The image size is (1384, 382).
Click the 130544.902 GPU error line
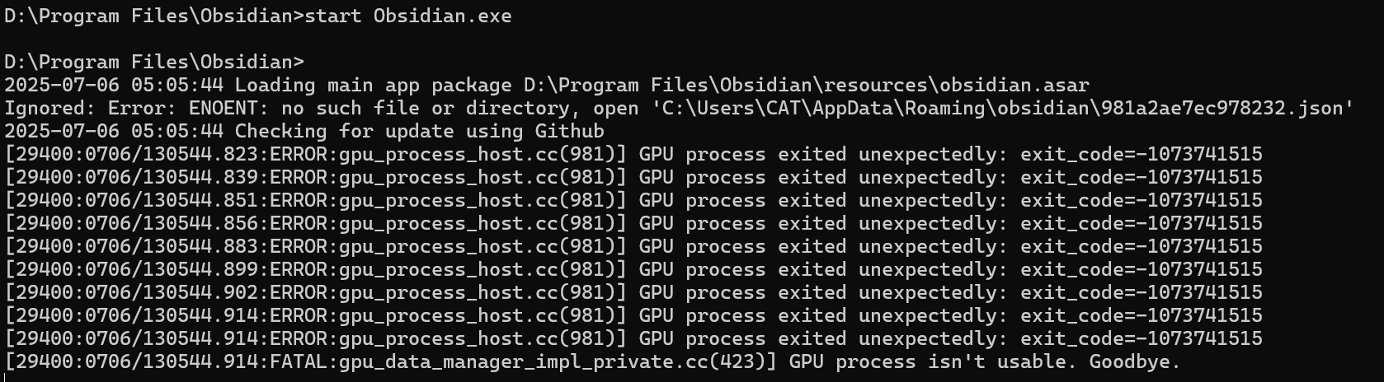click(x=633, y=292)
